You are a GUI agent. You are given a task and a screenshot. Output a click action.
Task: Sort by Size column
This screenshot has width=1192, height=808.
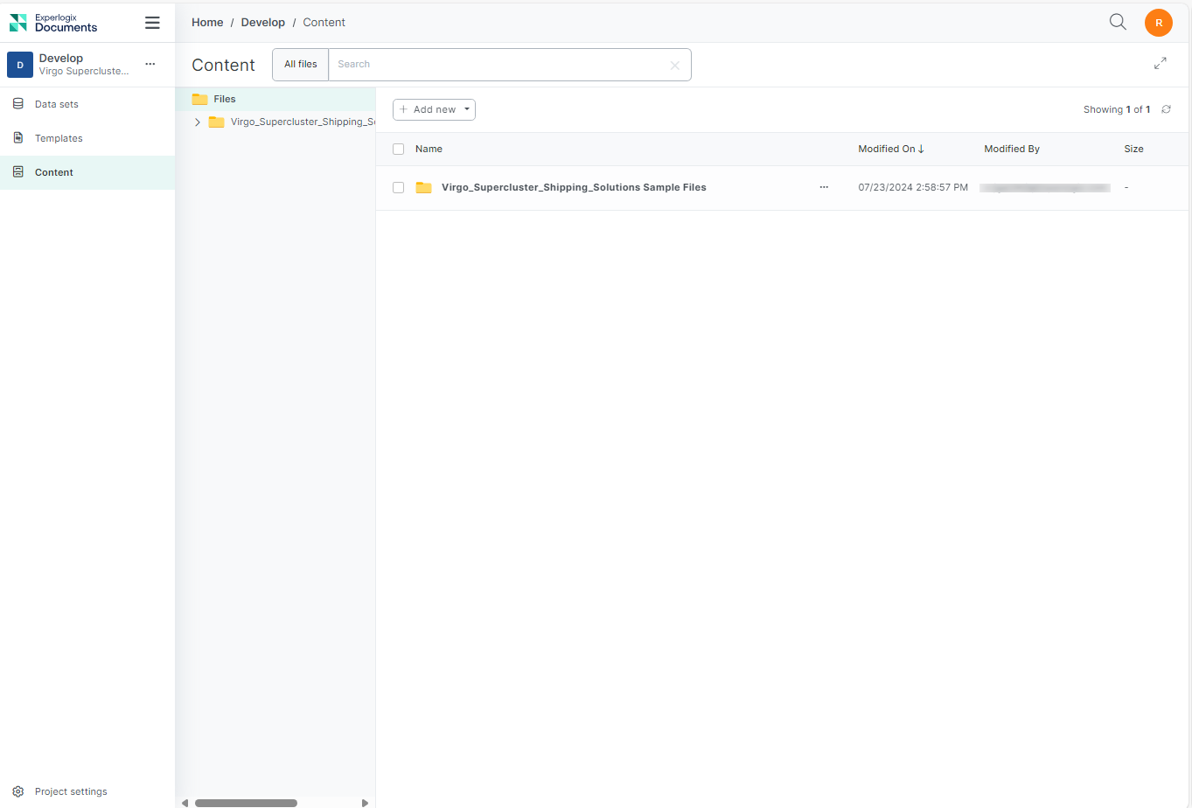[1134, 150]
